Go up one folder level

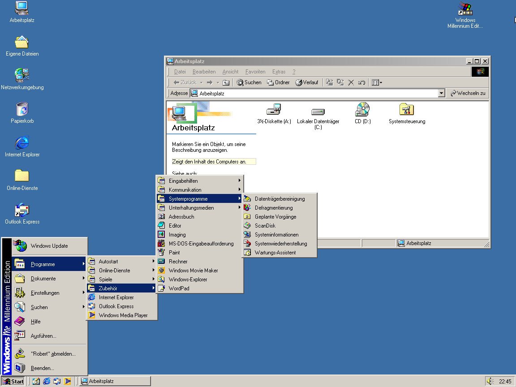pyautogui.click(x=226, y=82)
